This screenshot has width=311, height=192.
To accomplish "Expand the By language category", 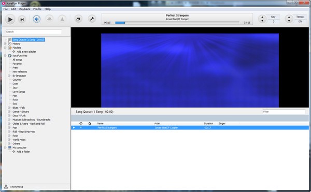I will (x=9, y=76).
